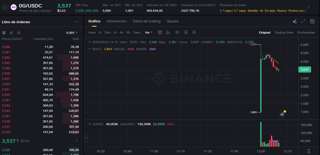Viewport: 320px width, 155px height.
Task: Expand chart to fullscreen
Action: (303, 21)
